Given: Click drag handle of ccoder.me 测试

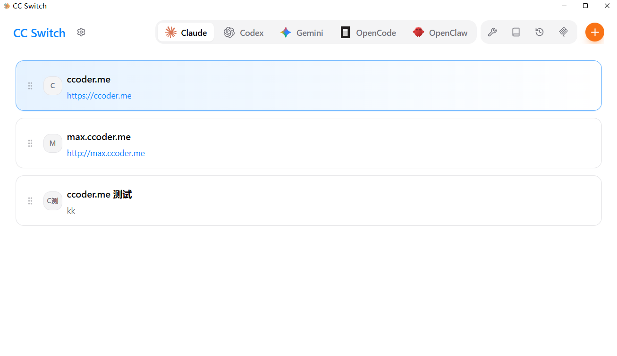Looking at the screenshot, I should (x=30, y=201).
